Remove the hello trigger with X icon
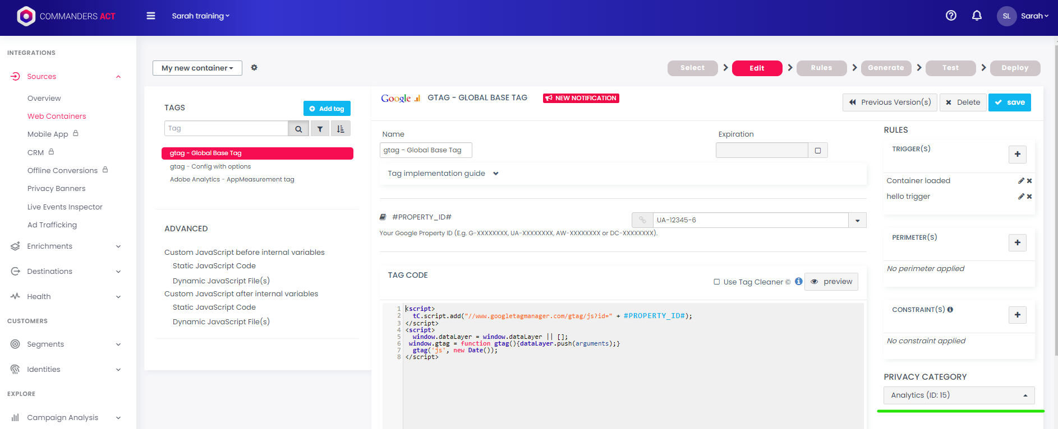 [x=1029, y=197]
